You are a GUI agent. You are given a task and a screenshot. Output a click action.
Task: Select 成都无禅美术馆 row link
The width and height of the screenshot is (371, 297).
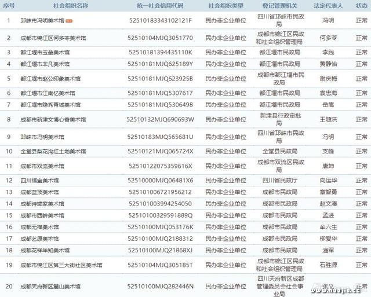pyautogui.click(x=39, y=227)
